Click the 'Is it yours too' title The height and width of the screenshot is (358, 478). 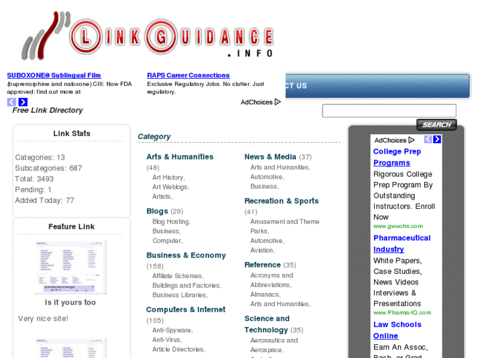coord(70,302)
